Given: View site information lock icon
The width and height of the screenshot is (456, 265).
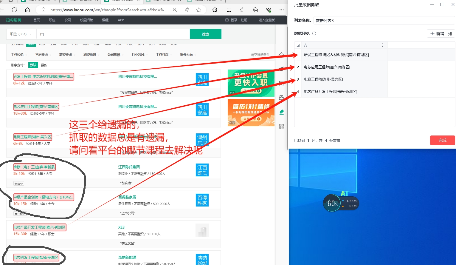Looking at the screenshot, I should point(44,10).
